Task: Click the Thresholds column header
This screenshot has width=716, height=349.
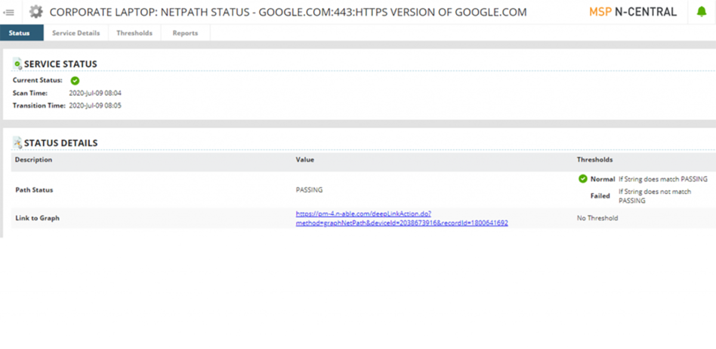Action: pyautogui.click(x=594, y=160)
